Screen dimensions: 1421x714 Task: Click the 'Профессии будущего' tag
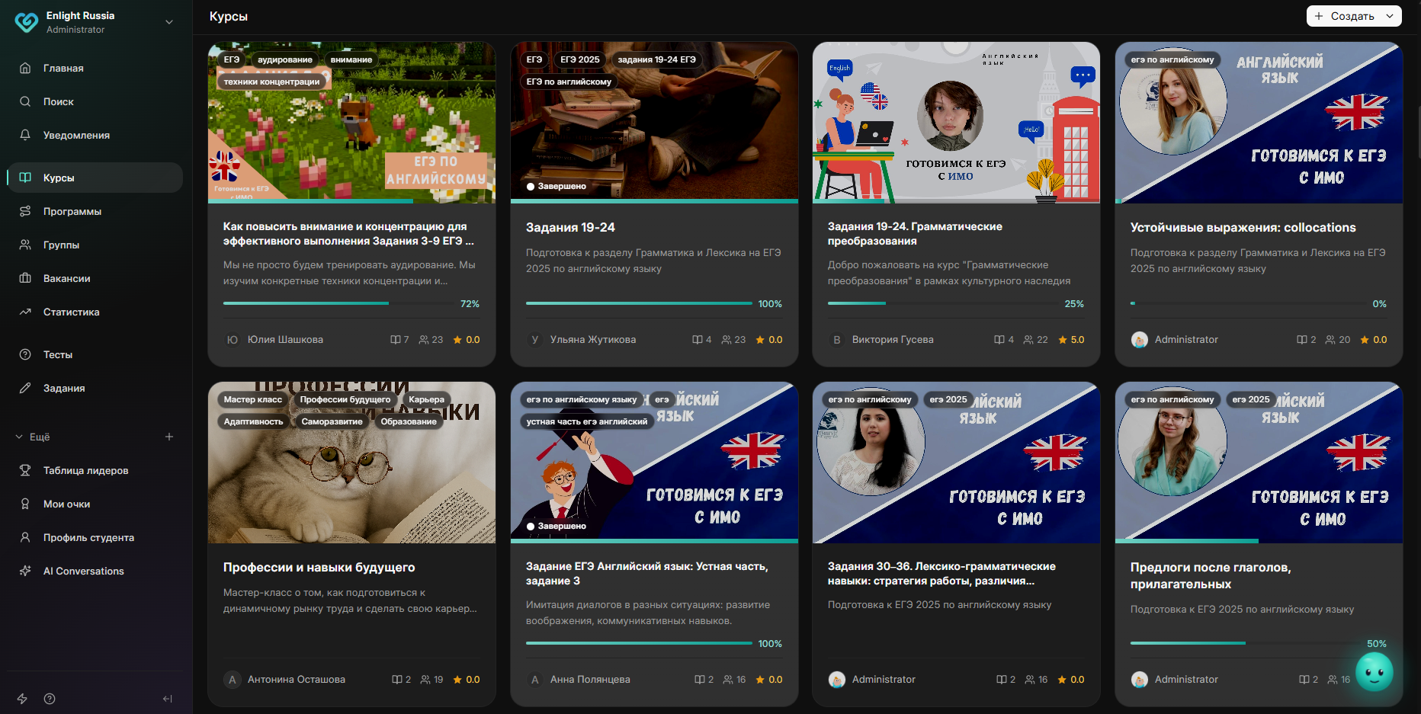click(x=345, y=399)
